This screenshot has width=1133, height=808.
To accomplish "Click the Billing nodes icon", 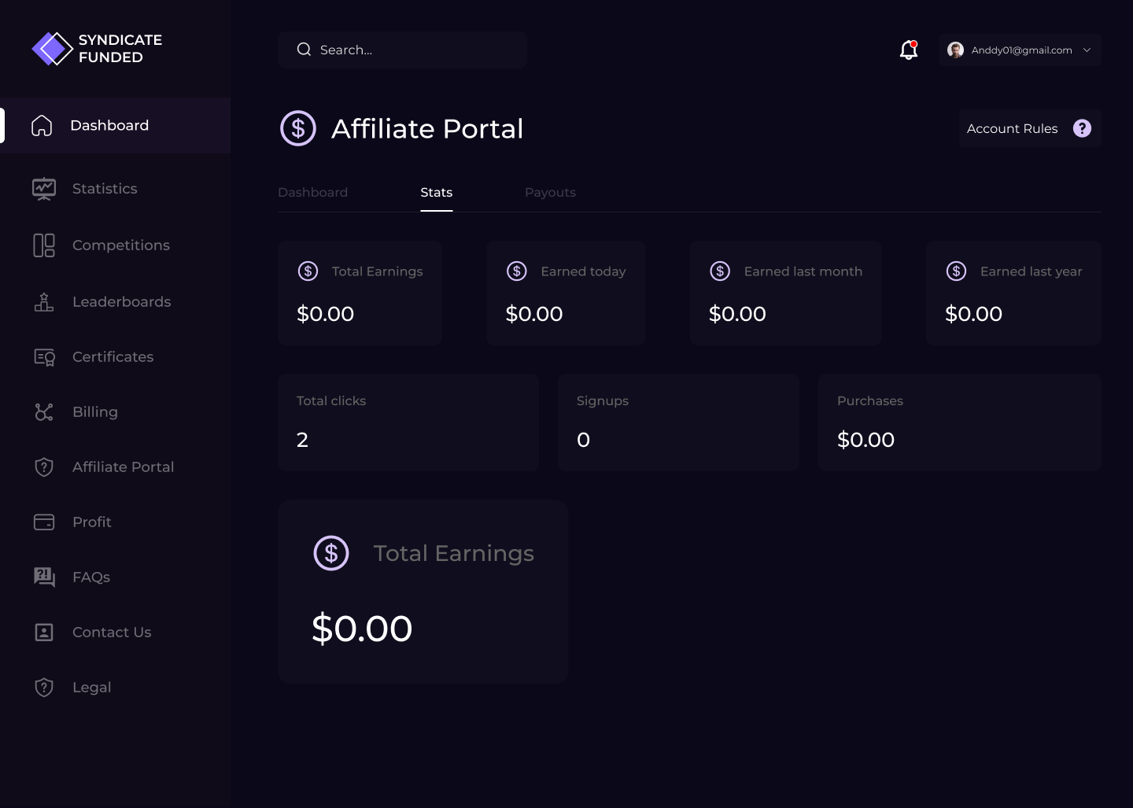I will click(44, 412).
